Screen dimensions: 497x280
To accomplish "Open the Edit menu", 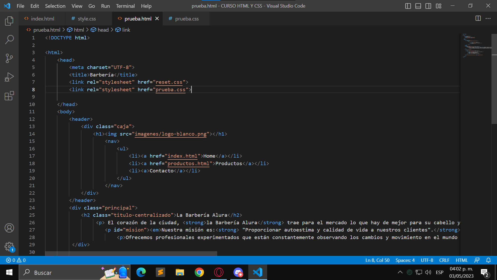I will pyautogui.click(x=35, y=6).
